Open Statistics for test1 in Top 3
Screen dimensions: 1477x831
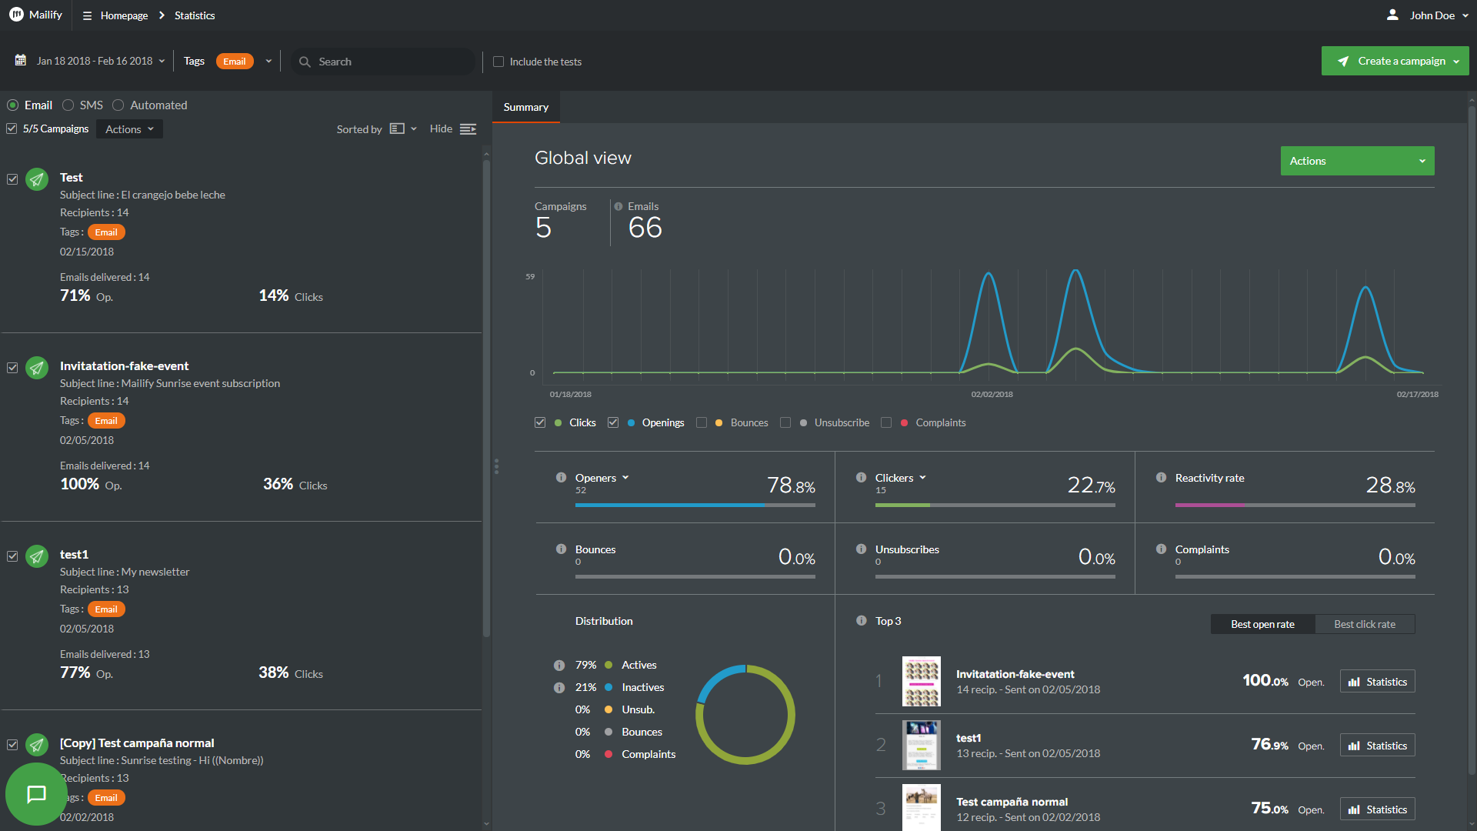coord(1377,746)
